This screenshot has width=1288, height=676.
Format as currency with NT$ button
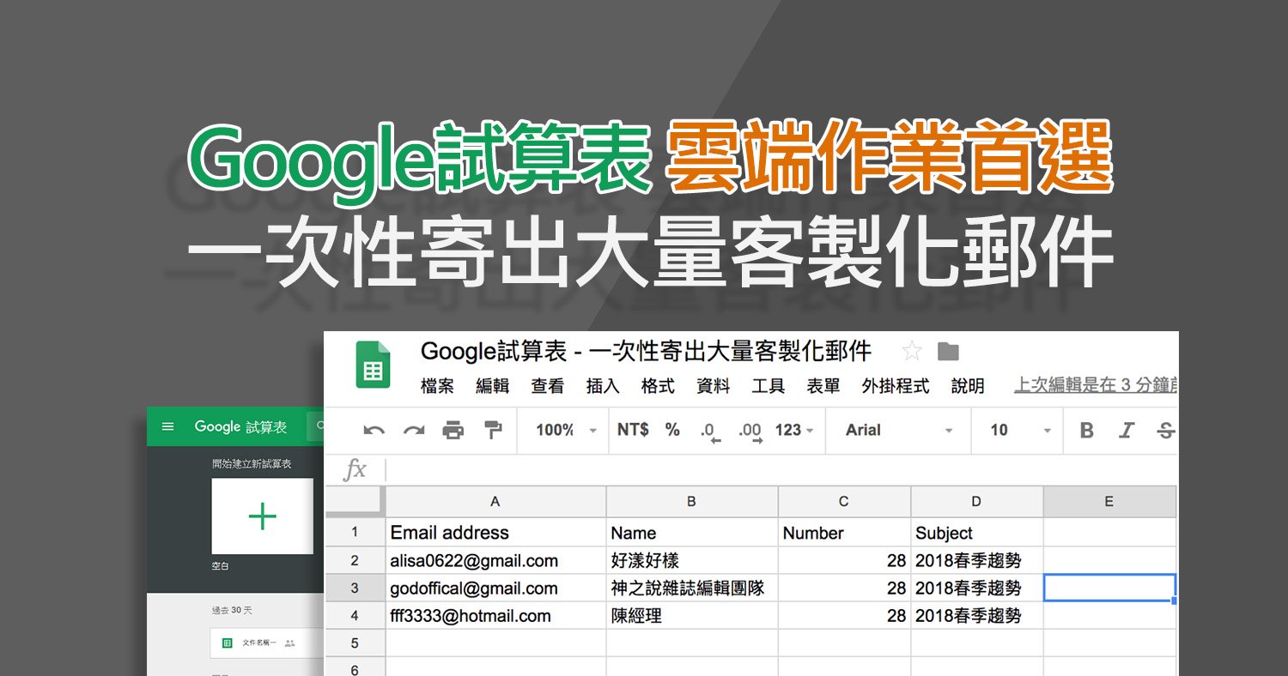(633, 430)
